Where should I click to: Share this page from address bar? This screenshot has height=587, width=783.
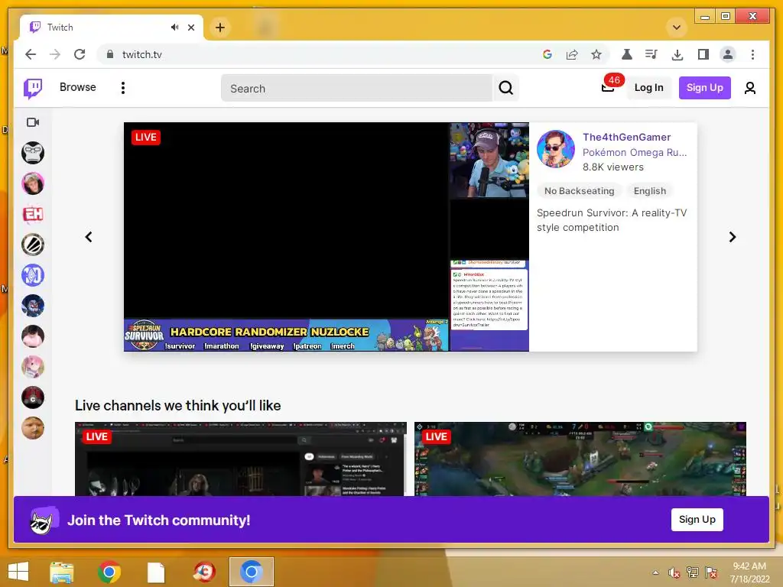tap(572, 54)
